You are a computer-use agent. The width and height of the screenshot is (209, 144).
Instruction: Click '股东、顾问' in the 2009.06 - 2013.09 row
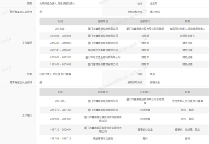click(187, 119)
